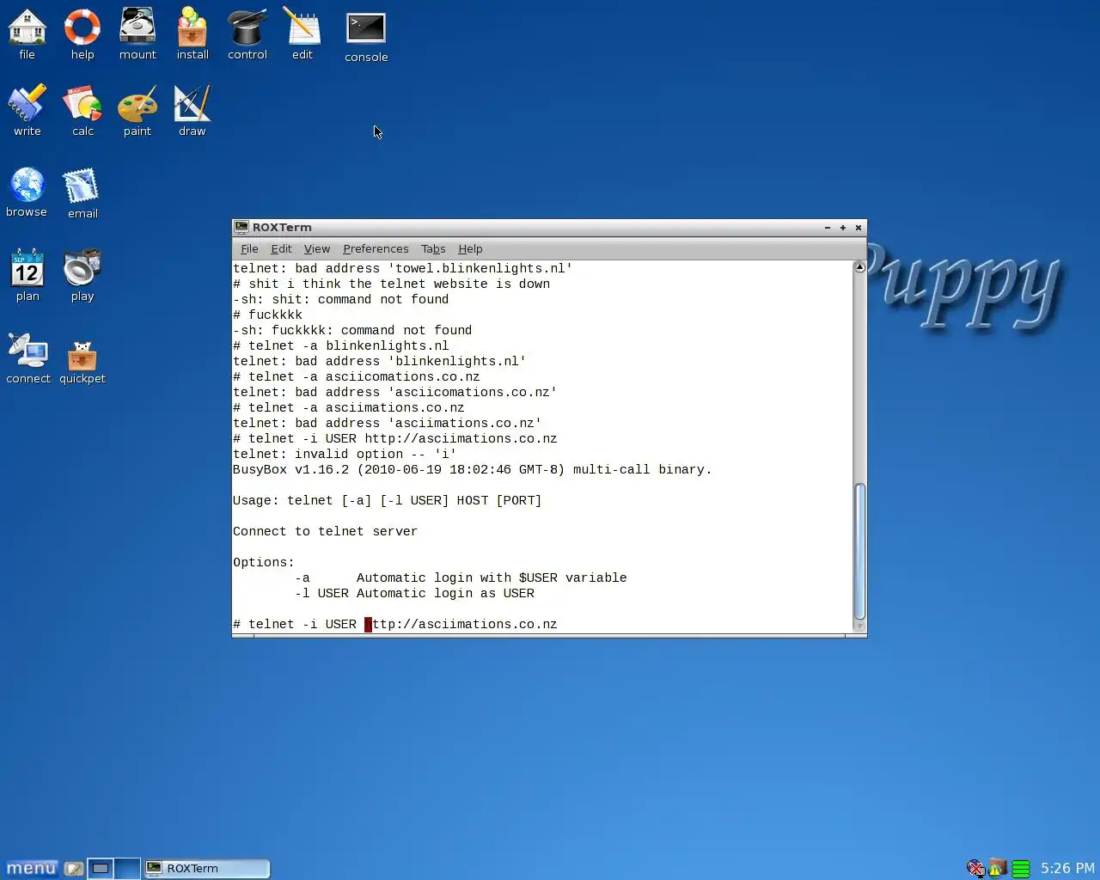This screenshot has height=880, width=1100.
Task: Click the '# telnet -a blinkenlights.nl' command line
Action: click(341, 346)
